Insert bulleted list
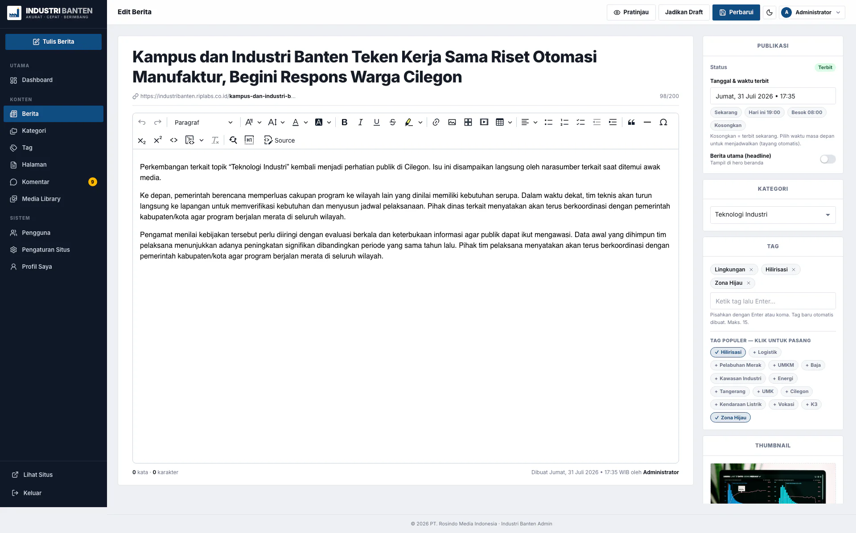This screenshot has width=856, height=533. coord(548,122)
